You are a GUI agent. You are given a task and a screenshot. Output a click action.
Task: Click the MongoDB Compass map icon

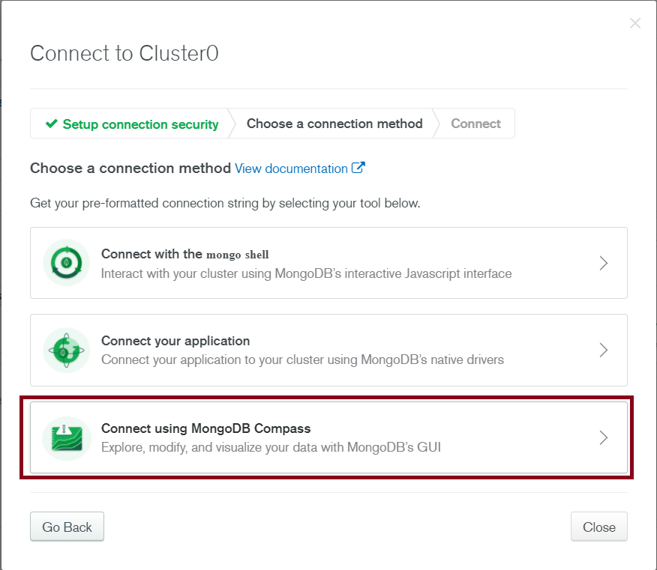point(67,438)
